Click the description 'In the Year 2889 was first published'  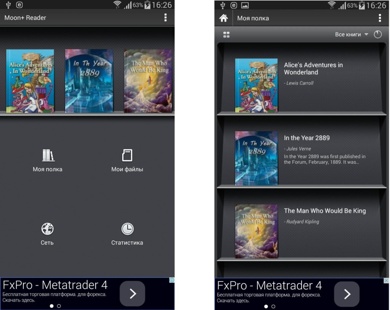pos(324,159)
